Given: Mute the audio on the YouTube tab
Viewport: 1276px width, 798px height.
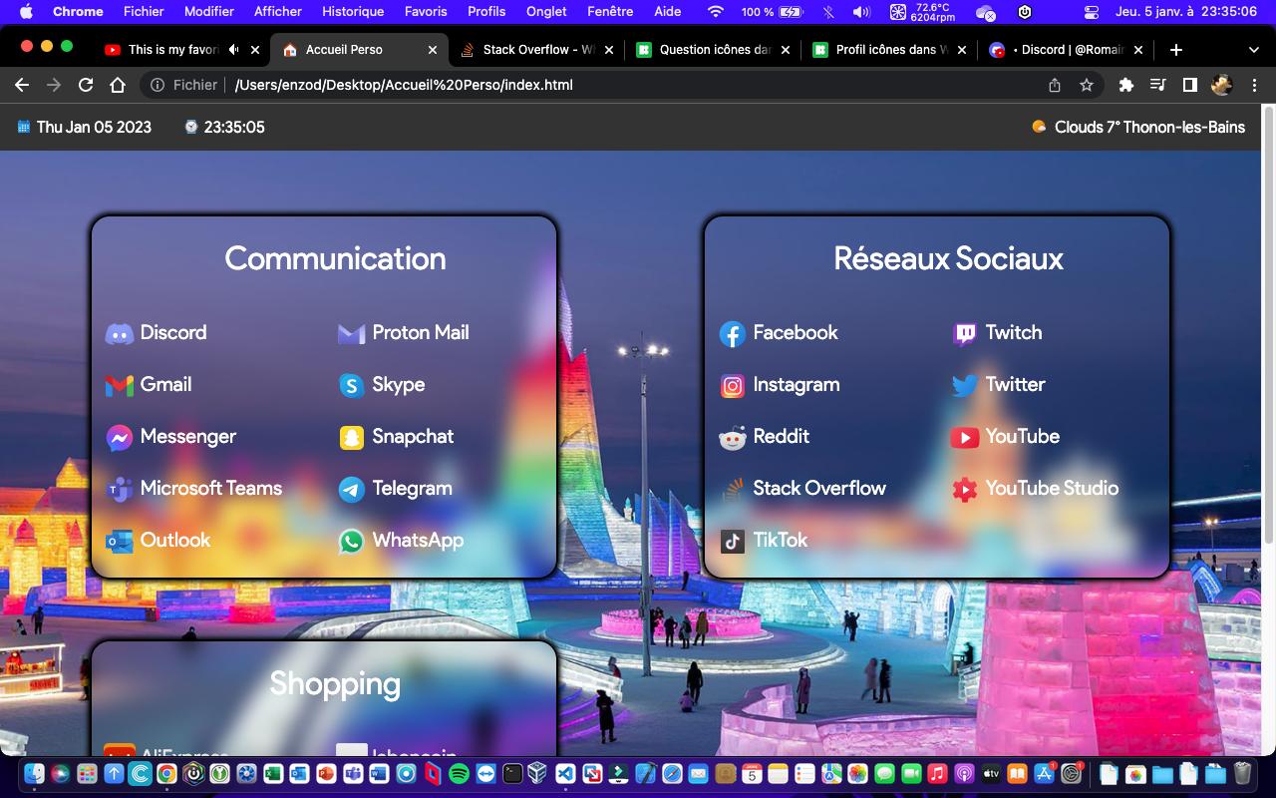Looking at the screenshot, I should [233, 50].
